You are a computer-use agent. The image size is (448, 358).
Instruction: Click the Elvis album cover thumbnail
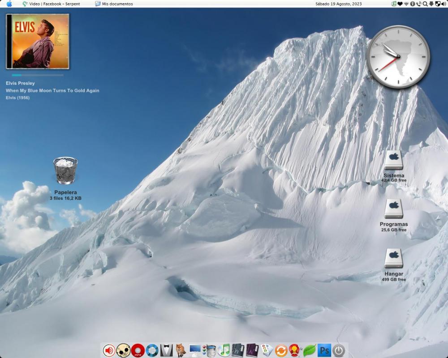point(38,41)
